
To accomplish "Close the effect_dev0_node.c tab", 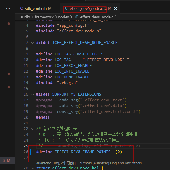I will (116, 8).
